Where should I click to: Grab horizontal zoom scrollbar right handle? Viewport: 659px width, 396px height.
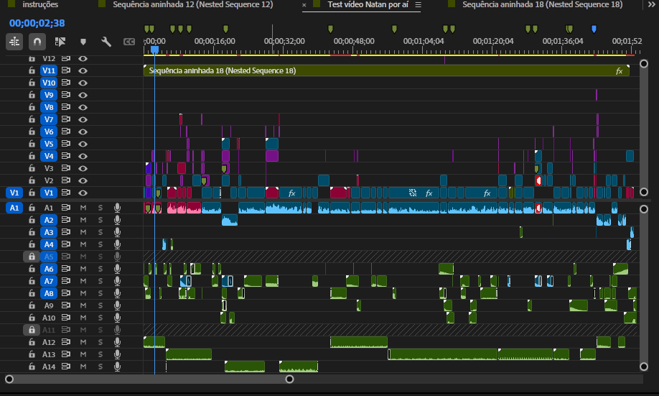pyautogui.click(x=289, y=379)
